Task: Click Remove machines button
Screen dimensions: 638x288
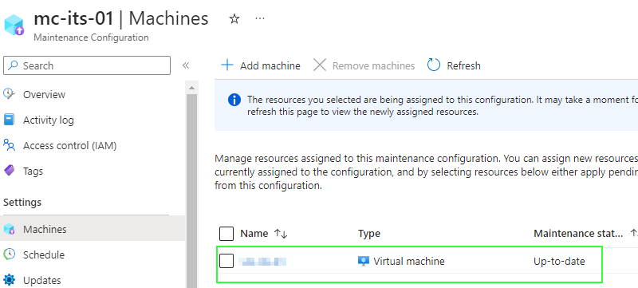Action: 364,65
